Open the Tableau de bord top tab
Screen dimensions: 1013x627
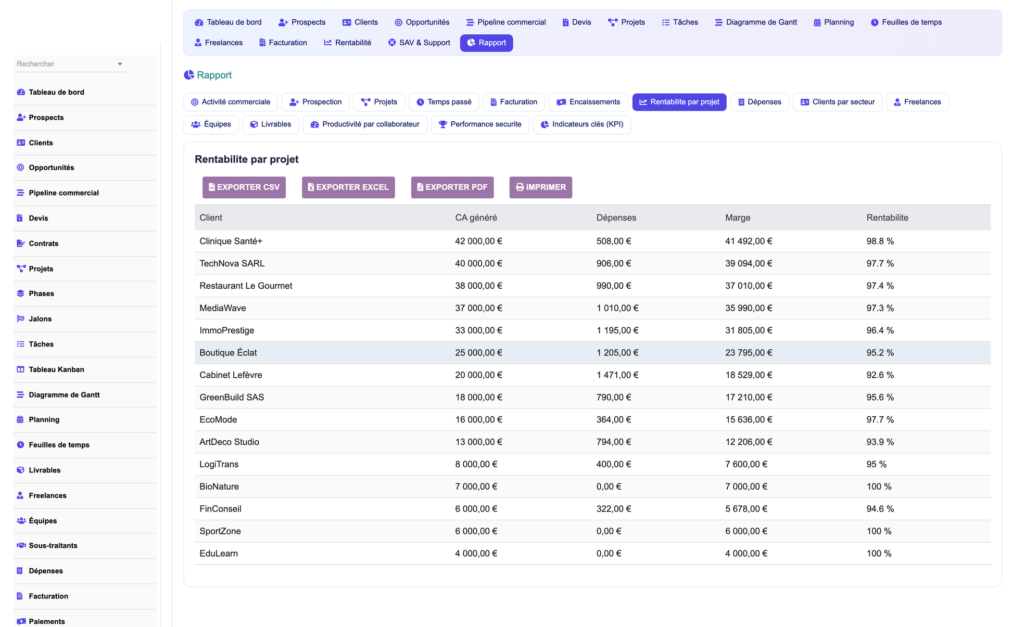228,22
